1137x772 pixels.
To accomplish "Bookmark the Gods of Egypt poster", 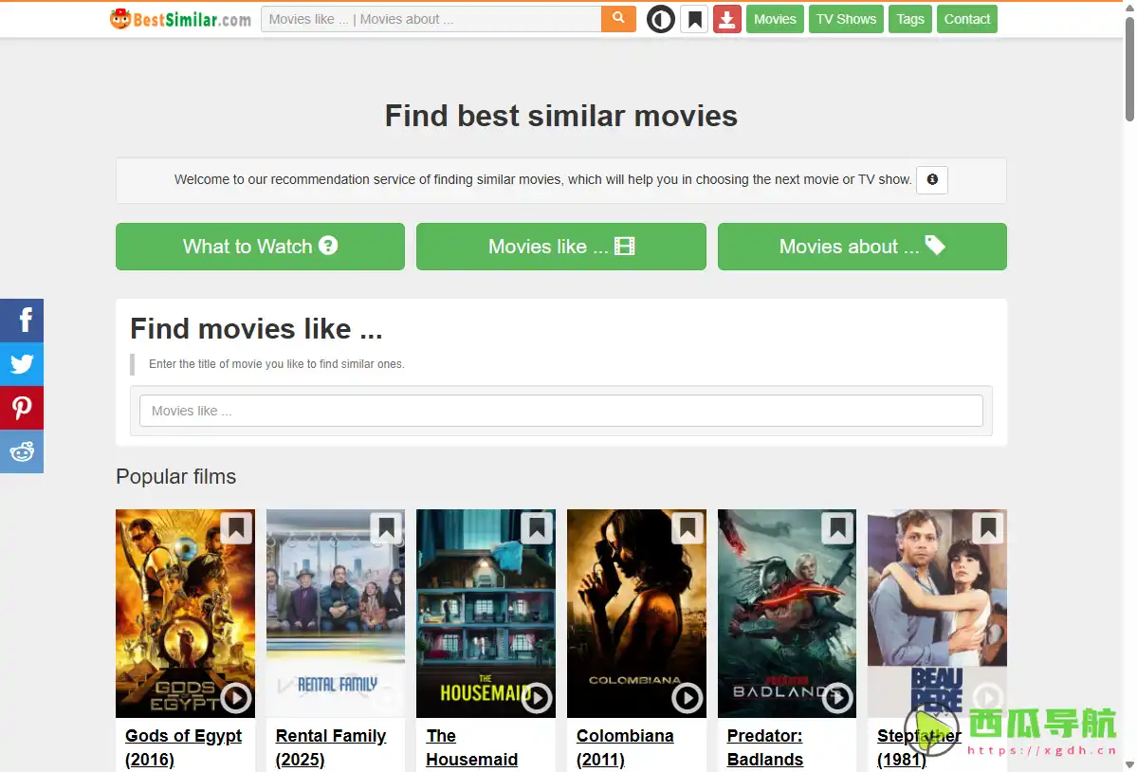I will click(x=235, y=528).
